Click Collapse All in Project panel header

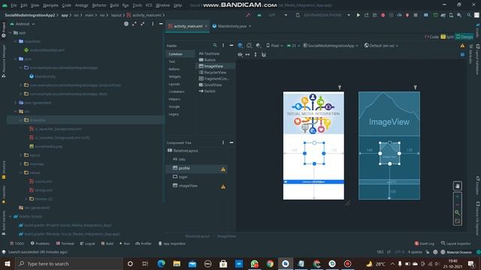point(143,23)
